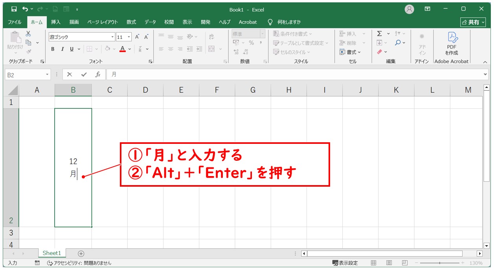Customize quick access toolbar dropdown
The image size is (494, 270).
point(77,9)
